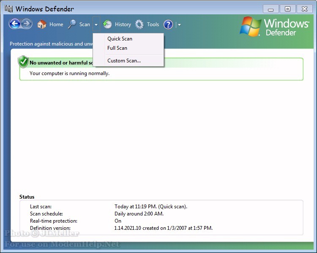The height and width of the screenshot is (253, 317).
Task: Click 'Your computer is running normally.' text
Action: pos(69,73)
